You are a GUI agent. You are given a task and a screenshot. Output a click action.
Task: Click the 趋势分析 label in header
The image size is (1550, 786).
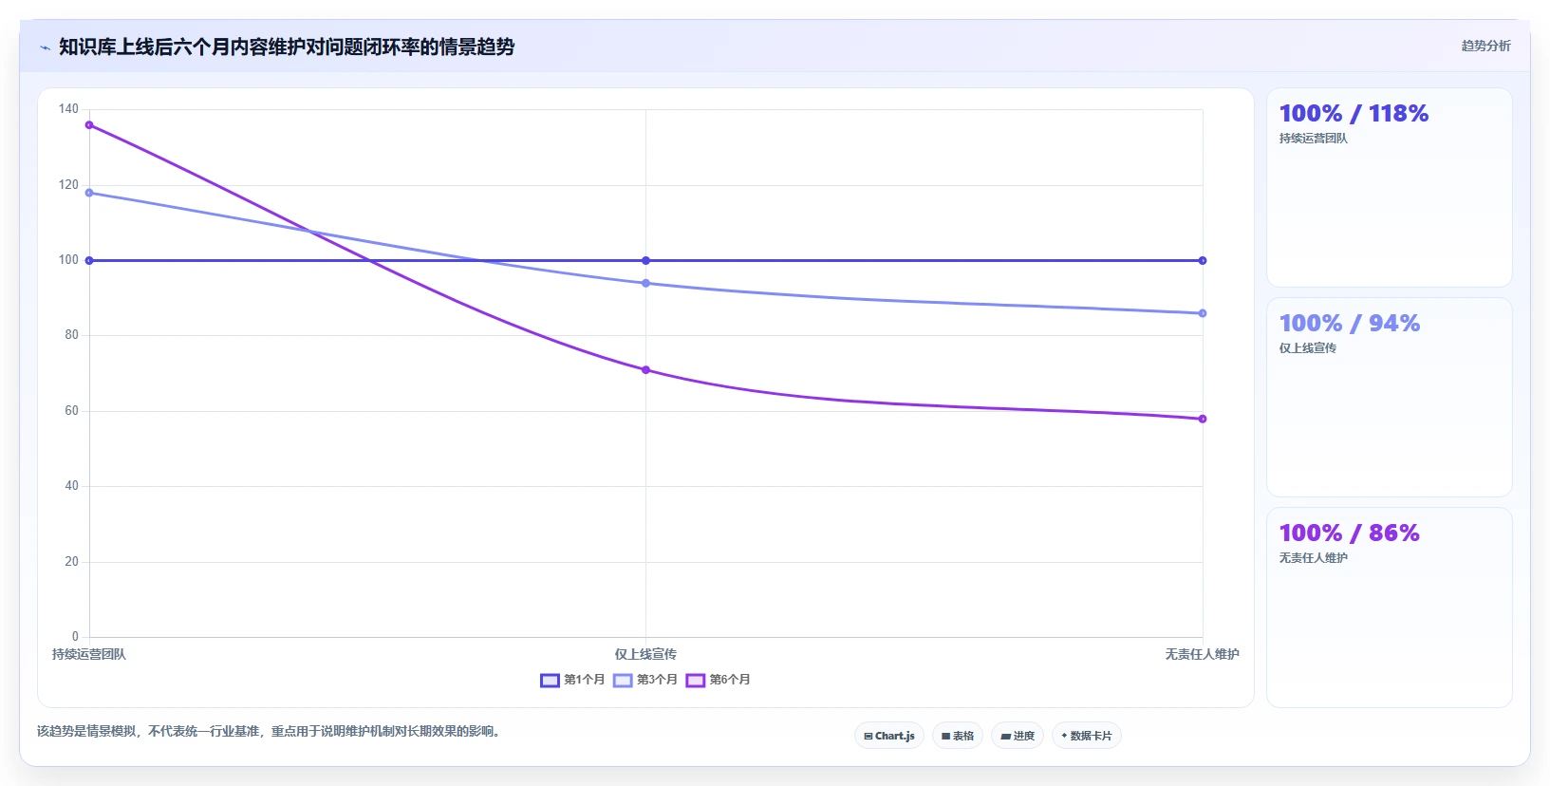(1485, 46)
